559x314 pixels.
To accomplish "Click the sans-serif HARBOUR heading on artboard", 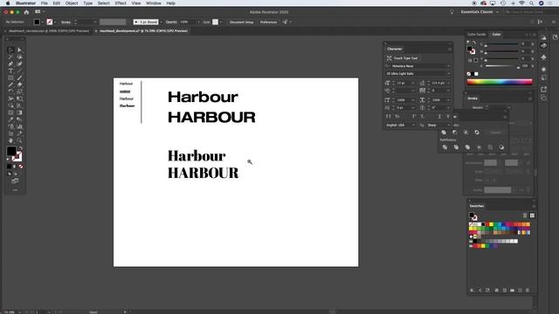I will pos(211,118).
